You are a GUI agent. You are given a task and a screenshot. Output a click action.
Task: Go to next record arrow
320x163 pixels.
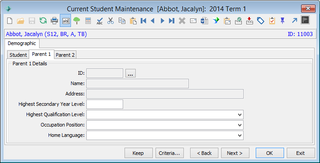162,21
